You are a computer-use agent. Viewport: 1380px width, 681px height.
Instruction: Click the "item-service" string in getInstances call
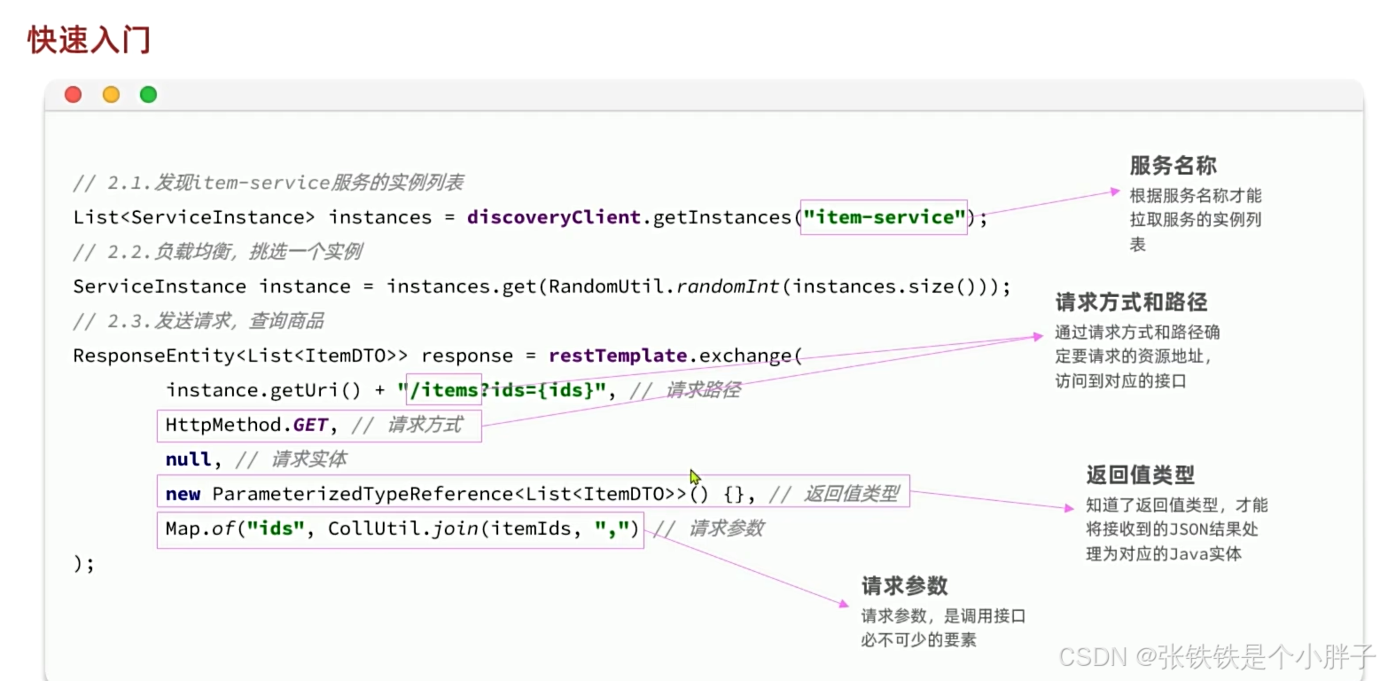tap(884, 217)
